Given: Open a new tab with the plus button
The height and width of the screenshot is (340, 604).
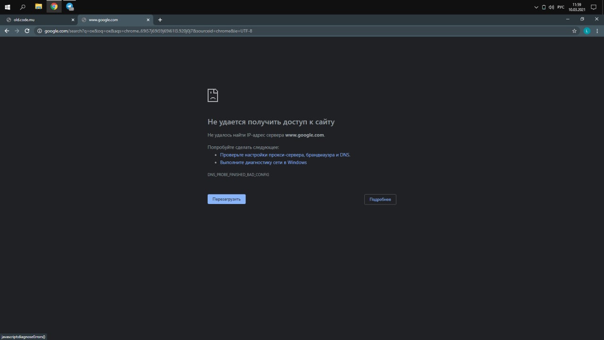Looking at the screenshot, I should [x=160, y=20].
